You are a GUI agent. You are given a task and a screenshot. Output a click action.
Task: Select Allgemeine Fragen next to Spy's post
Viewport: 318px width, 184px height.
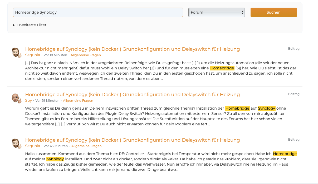click(x=78, y=101)
